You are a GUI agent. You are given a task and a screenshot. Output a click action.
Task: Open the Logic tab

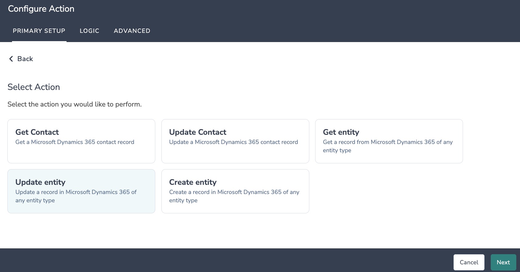pos(89,31)
